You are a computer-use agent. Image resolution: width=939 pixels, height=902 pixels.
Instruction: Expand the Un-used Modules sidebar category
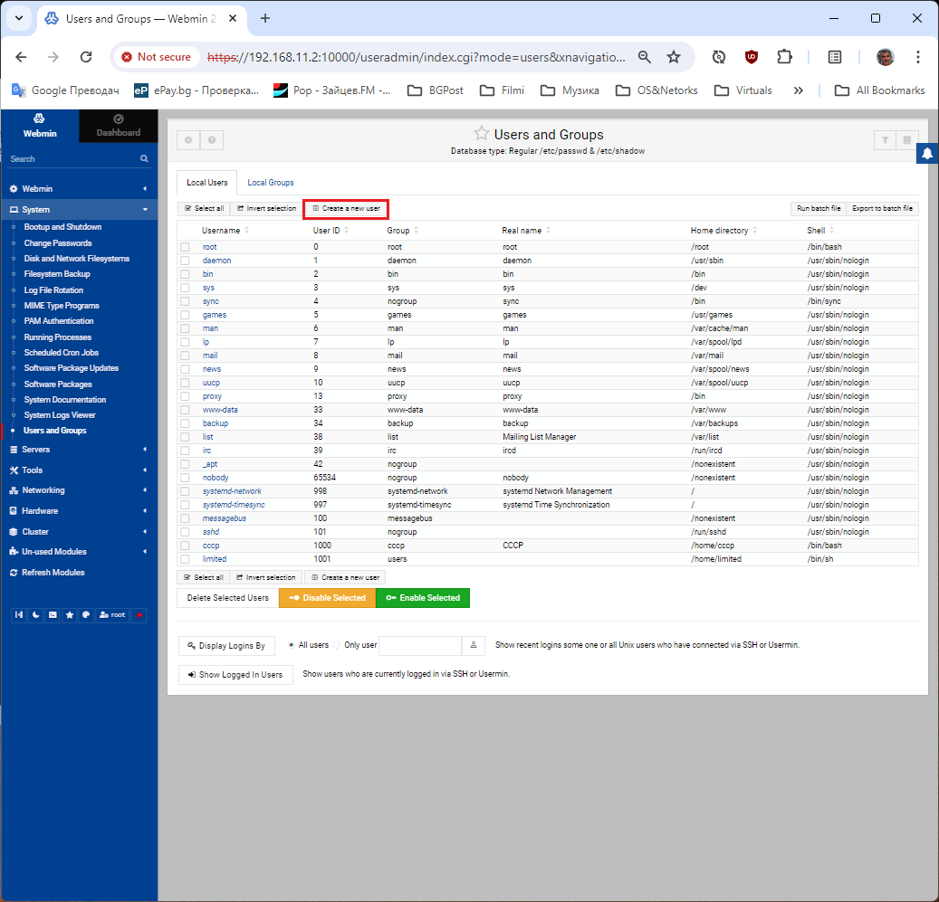coord(79,552)
